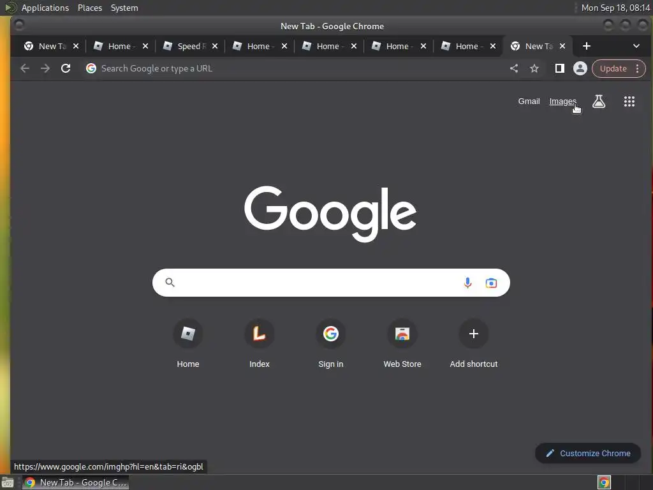Open a new tab with plus button
The image size is (653, 490).
click(x=587, y=46)
